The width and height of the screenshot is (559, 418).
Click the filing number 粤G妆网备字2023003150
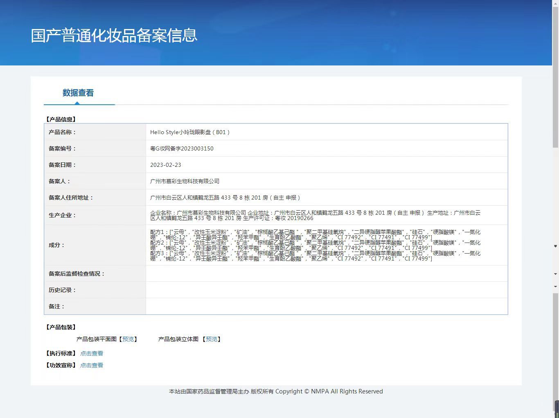pyautogui.click(x=182, y=148)
